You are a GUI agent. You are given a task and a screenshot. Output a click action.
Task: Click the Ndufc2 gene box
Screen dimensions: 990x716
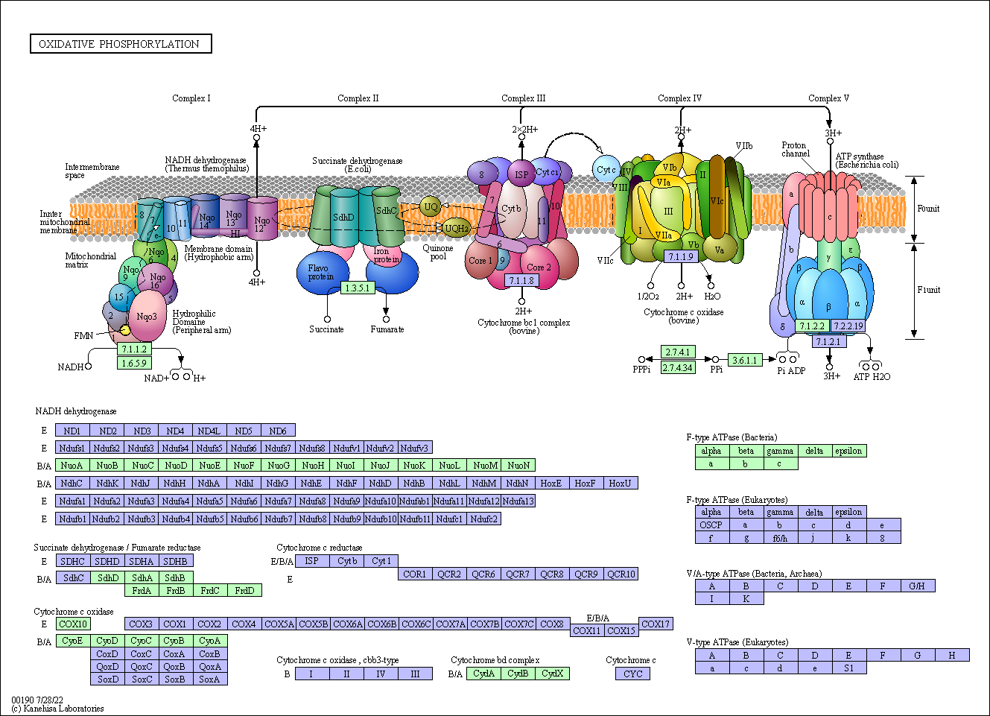484,519
